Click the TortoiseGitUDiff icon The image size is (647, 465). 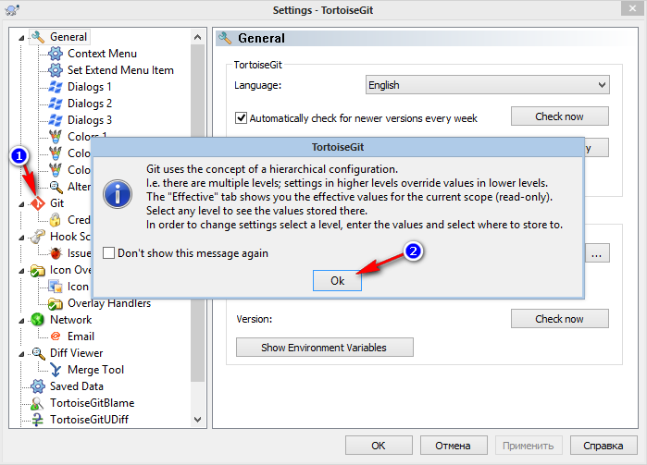click(38, 420)
